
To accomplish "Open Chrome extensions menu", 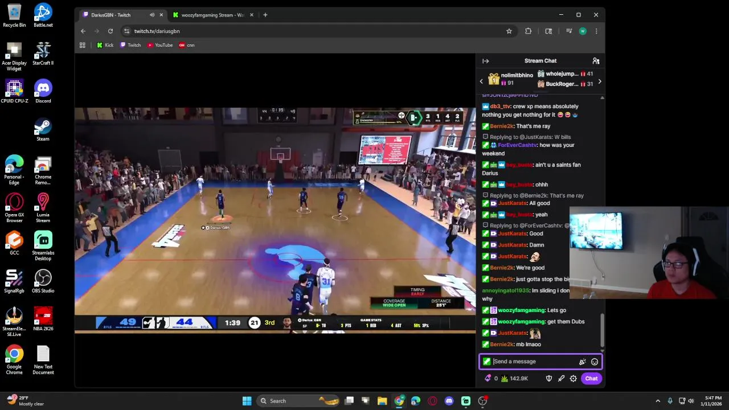I will (528, 31).
